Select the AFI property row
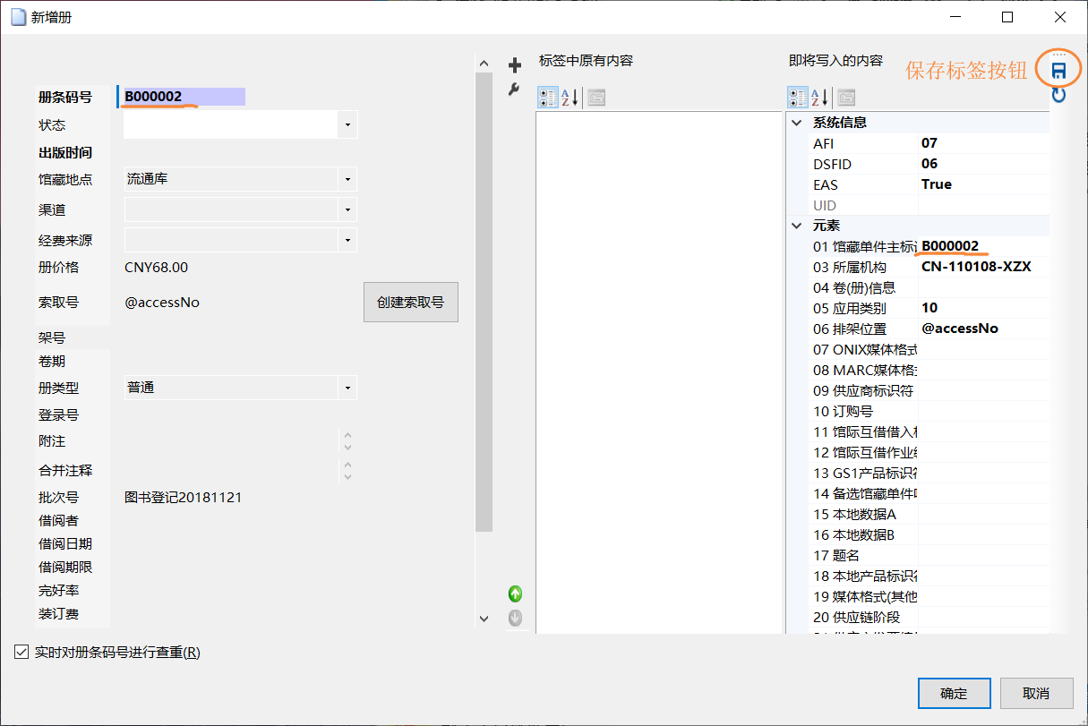Viewport: 1088px width, 726px height. 930,143
